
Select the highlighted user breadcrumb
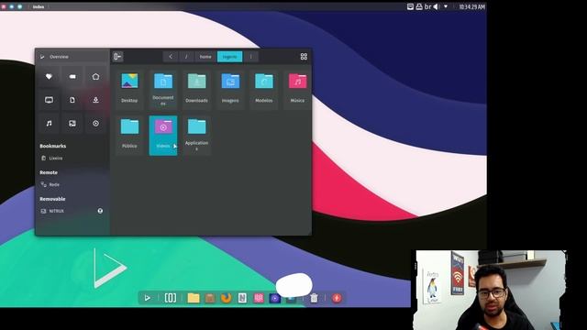[230, 57]
